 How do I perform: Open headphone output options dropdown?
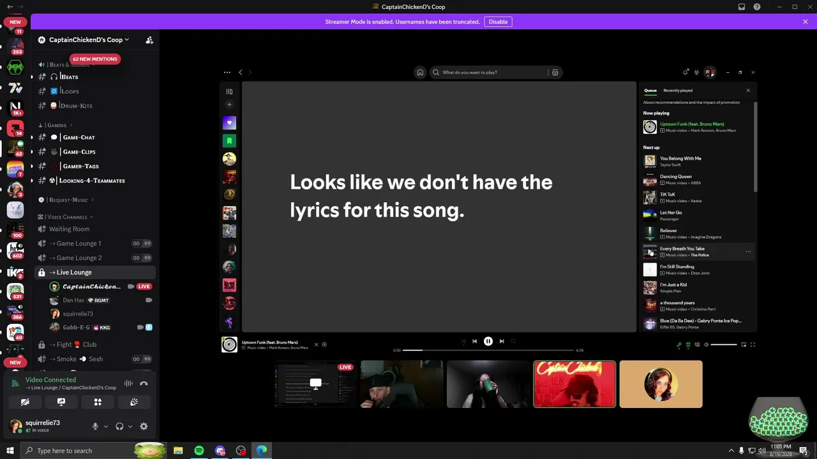coord(130,426)
